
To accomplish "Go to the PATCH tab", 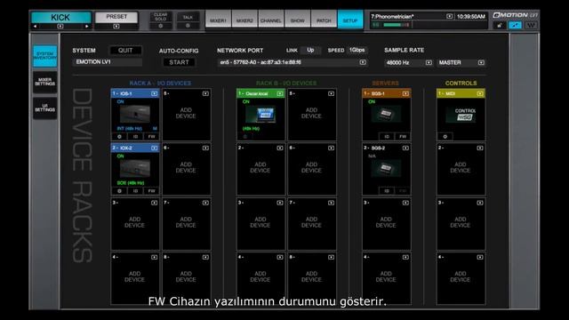I will click(324, 19).
